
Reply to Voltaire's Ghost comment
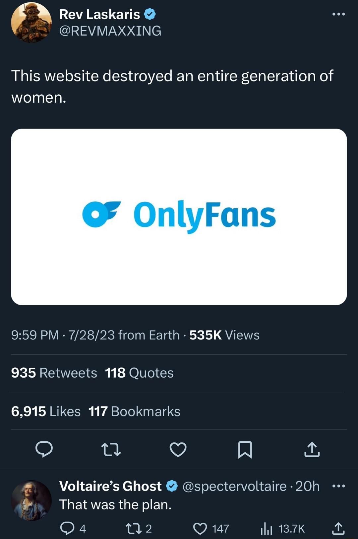click(x=67, y=528)
